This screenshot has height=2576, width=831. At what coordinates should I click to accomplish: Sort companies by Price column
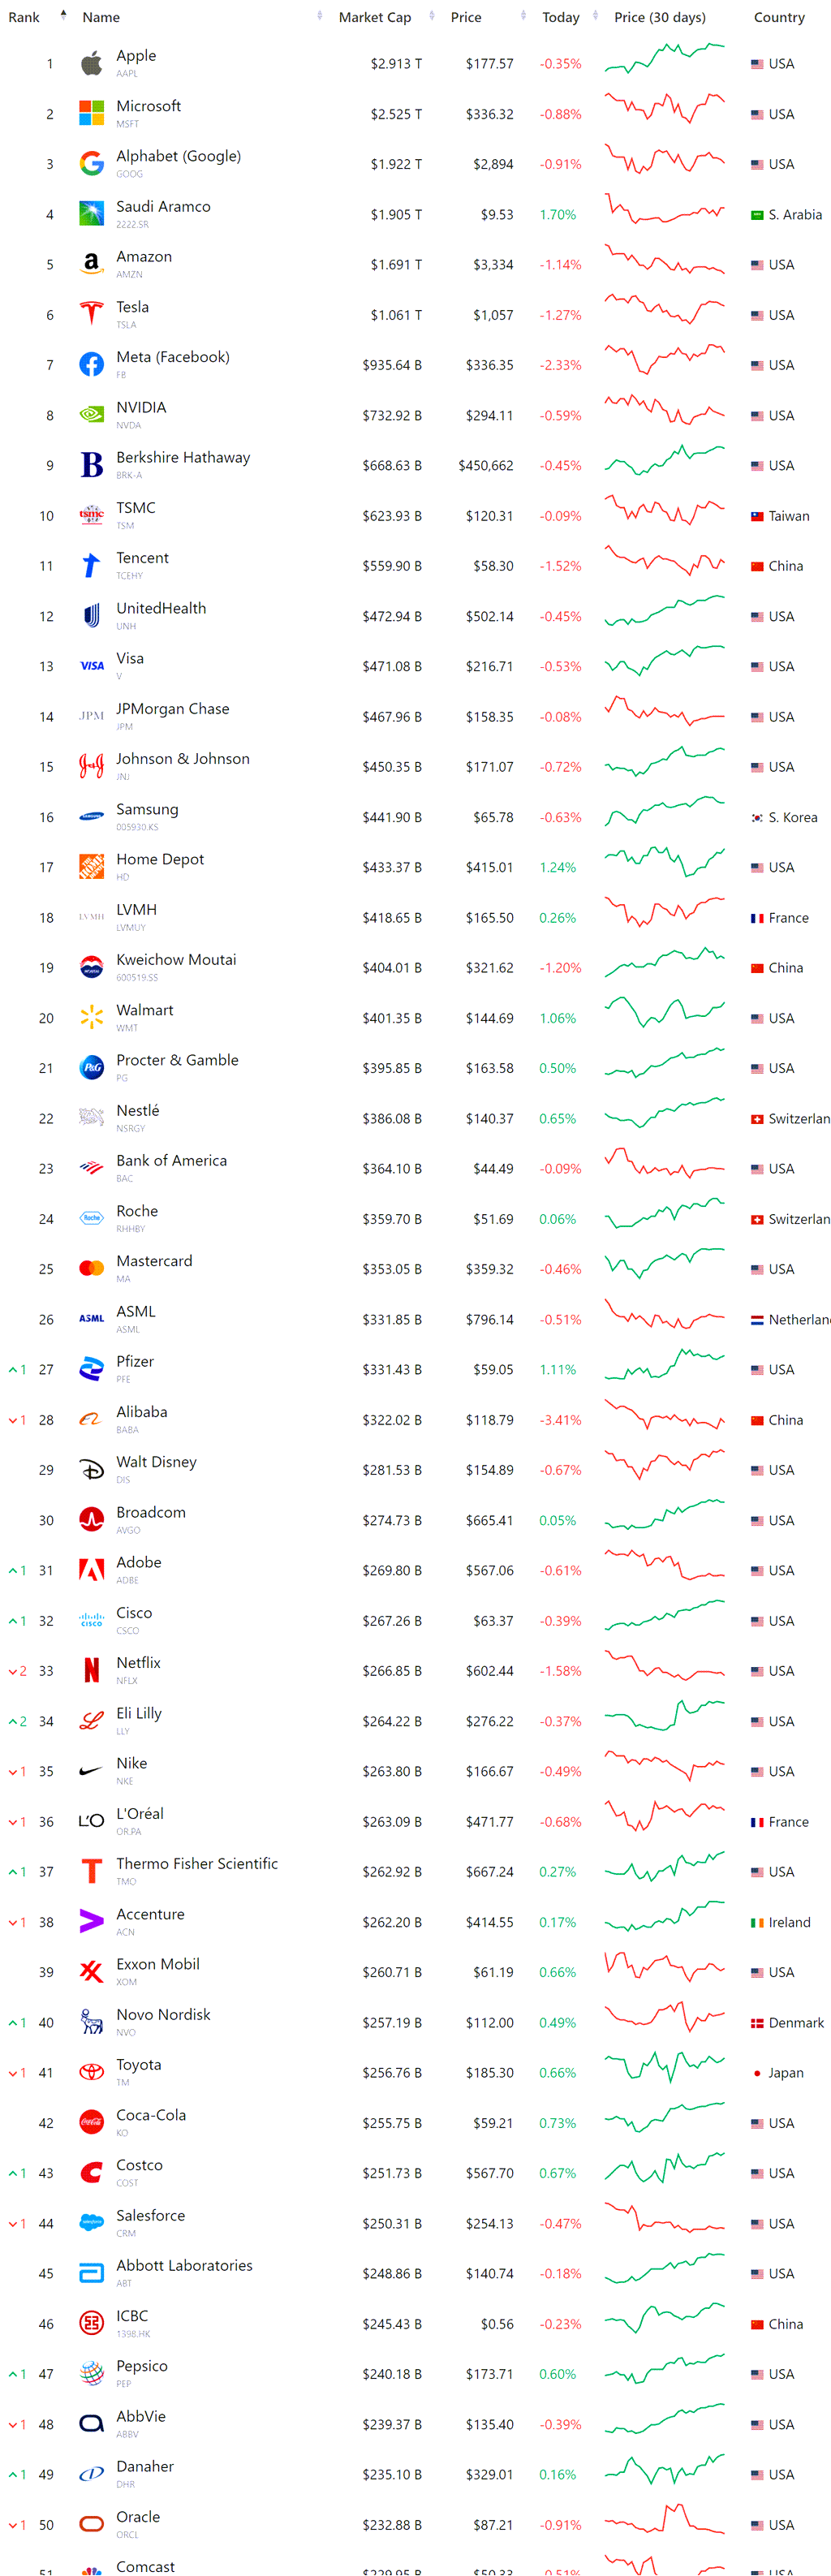(x=466, y=17)
